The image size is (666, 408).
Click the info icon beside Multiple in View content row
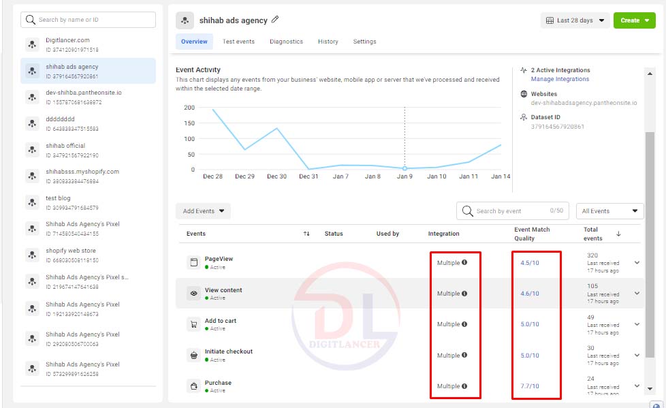[464, 294]
